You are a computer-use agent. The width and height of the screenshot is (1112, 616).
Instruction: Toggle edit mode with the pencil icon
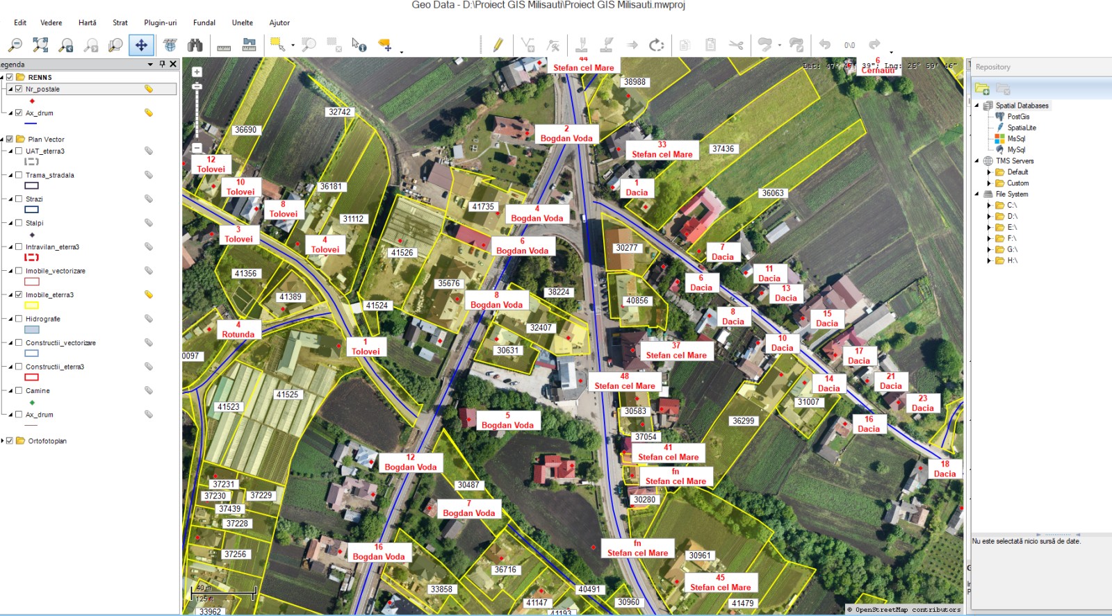498,45
